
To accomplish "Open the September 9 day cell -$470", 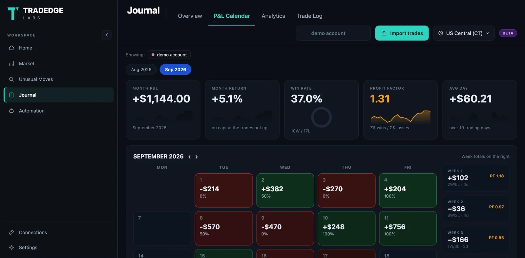I will pos(285,228).
